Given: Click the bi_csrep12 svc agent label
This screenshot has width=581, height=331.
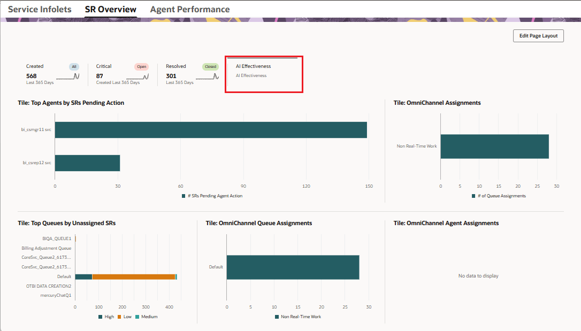Looking at the screenshot, I should coord(37,163).
